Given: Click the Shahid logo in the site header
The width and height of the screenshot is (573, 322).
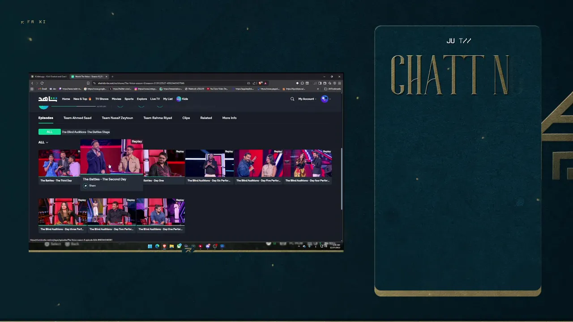Looking at the screenshot, I should 47,99.
